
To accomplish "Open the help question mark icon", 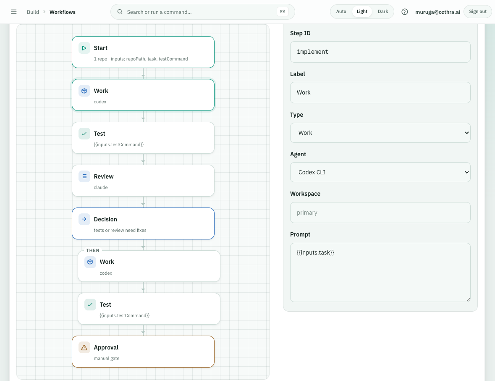I will coord(404,12).
